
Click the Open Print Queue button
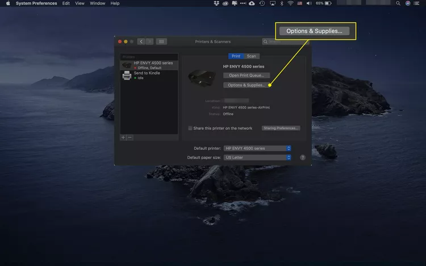point(246,75)
